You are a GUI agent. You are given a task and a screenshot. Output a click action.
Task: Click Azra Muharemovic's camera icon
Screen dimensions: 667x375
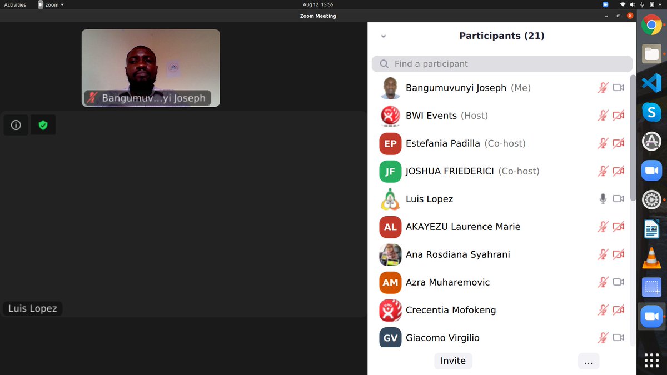pyautogui.click(x=618, y=282)
